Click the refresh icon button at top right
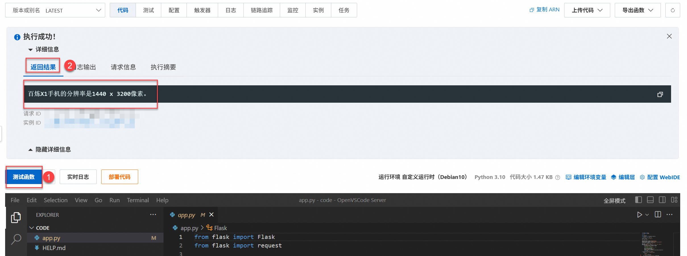687x256 pixels. [672, 10]
